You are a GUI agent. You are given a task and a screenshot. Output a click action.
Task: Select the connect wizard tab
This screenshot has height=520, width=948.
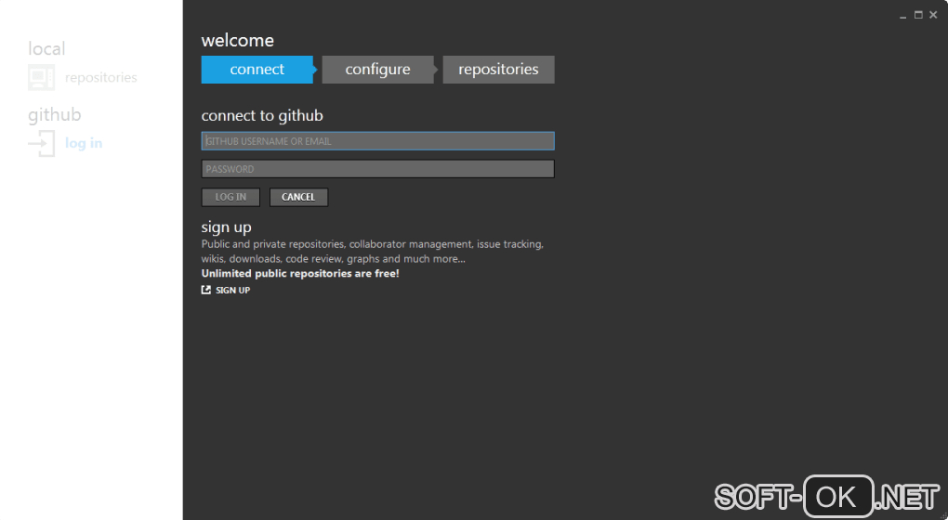[257, 70]
